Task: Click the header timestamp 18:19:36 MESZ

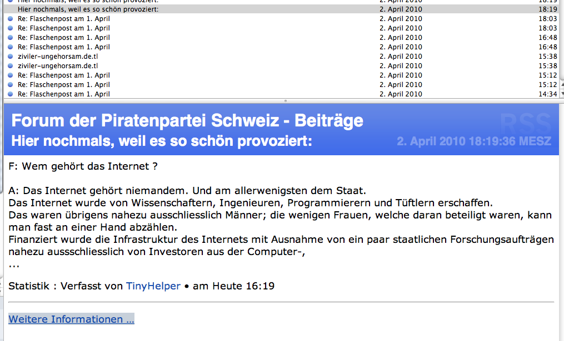Action: click(x=474, y=141)
